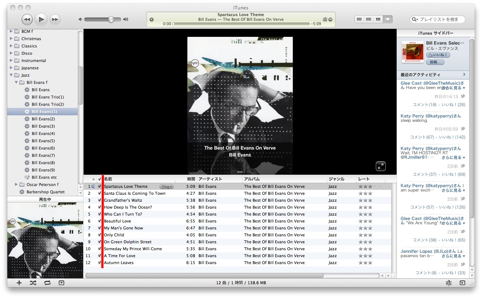The height and width of the screenshot is (298, 482).
Task: Open Genius icon in the now-playing display
Action: click(325, 20)
